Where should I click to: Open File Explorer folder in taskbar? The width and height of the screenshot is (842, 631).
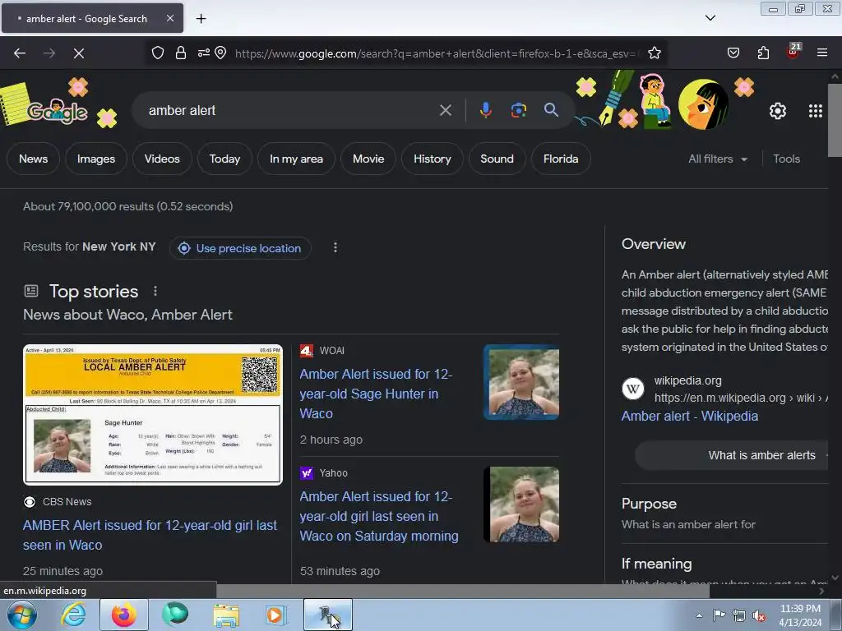226,615
